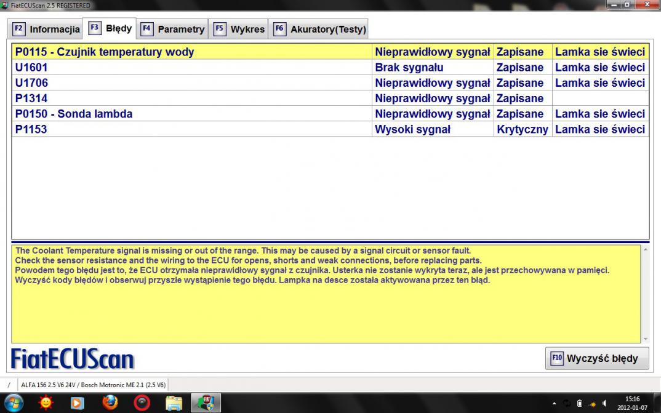Open the Windows Start menu
This screenshot has width=661, height=413.
point(13,403)
